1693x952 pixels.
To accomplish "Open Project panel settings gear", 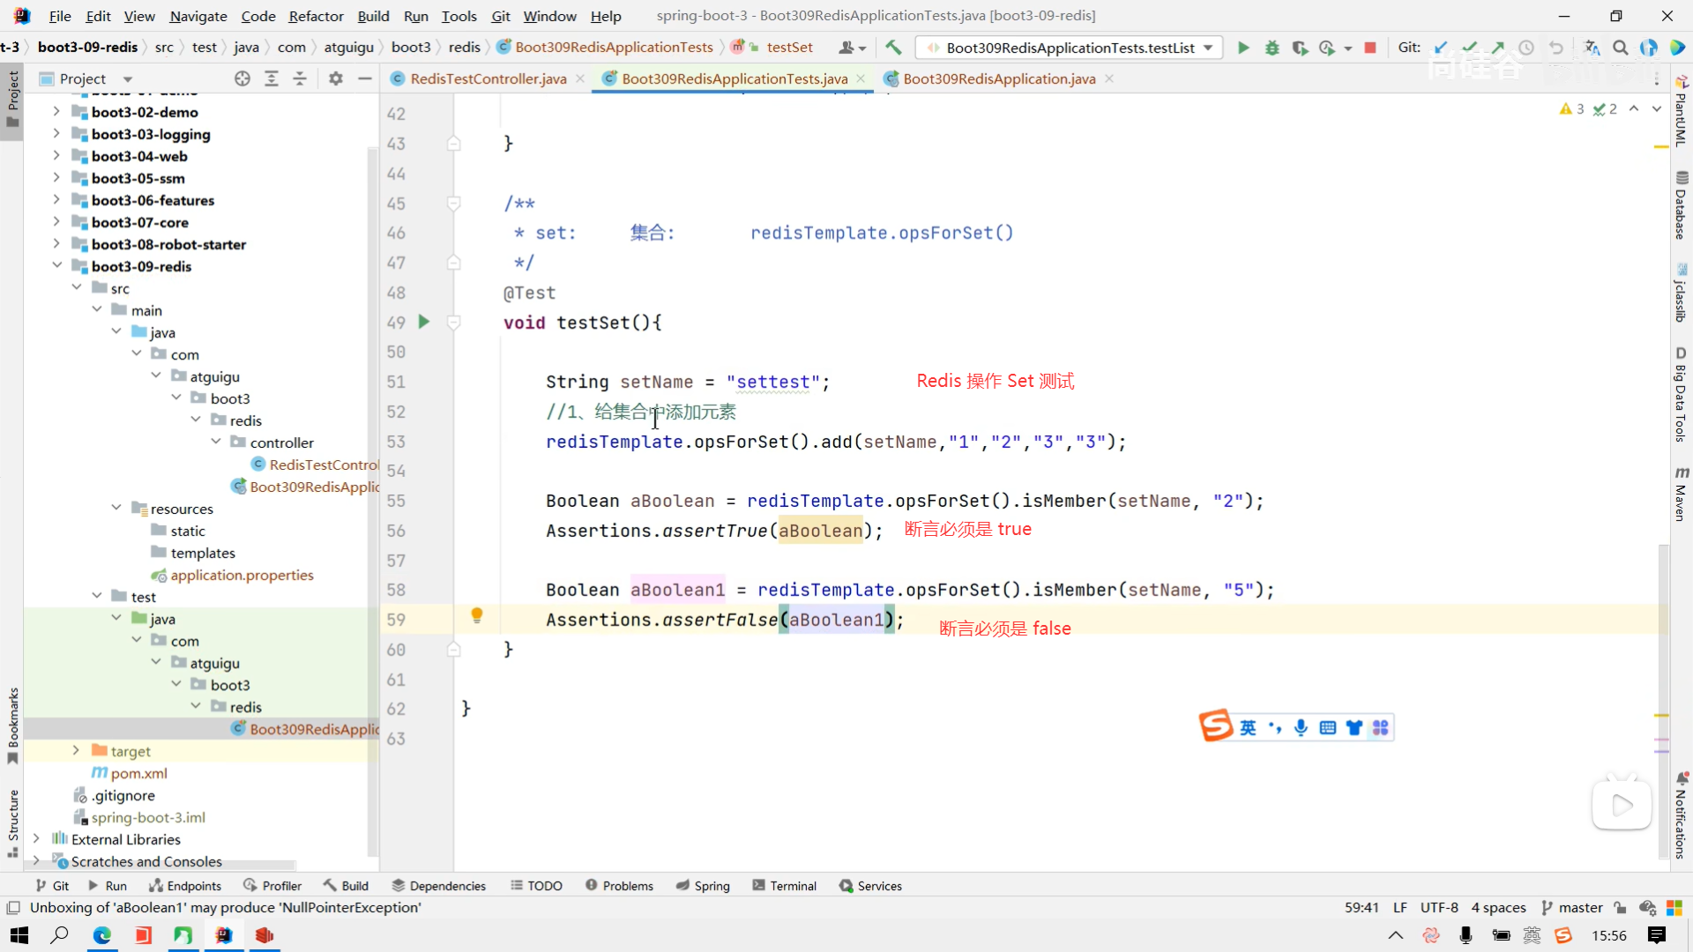I will coord(335,79).
